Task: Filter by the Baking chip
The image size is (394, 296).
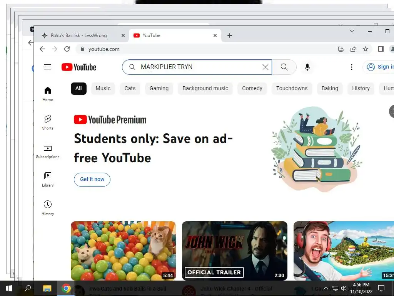Action: pos(330,88)
